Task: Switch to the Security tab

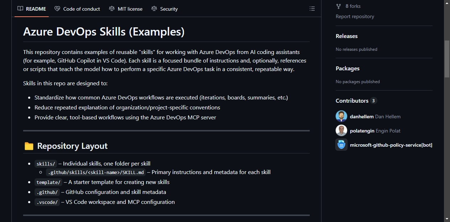Action: [164, 9]
